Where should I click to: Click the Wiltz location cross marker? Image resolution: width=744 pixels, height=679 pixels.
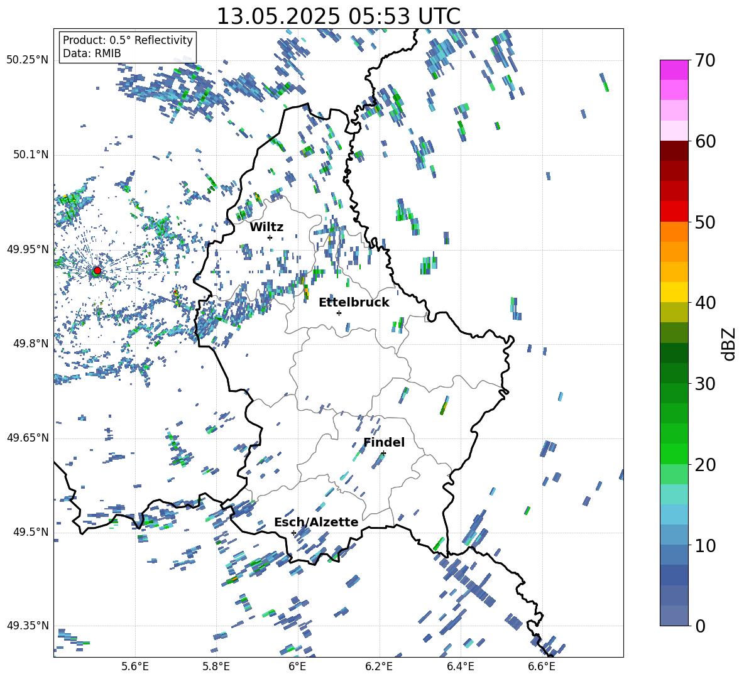tap(270, 237)
